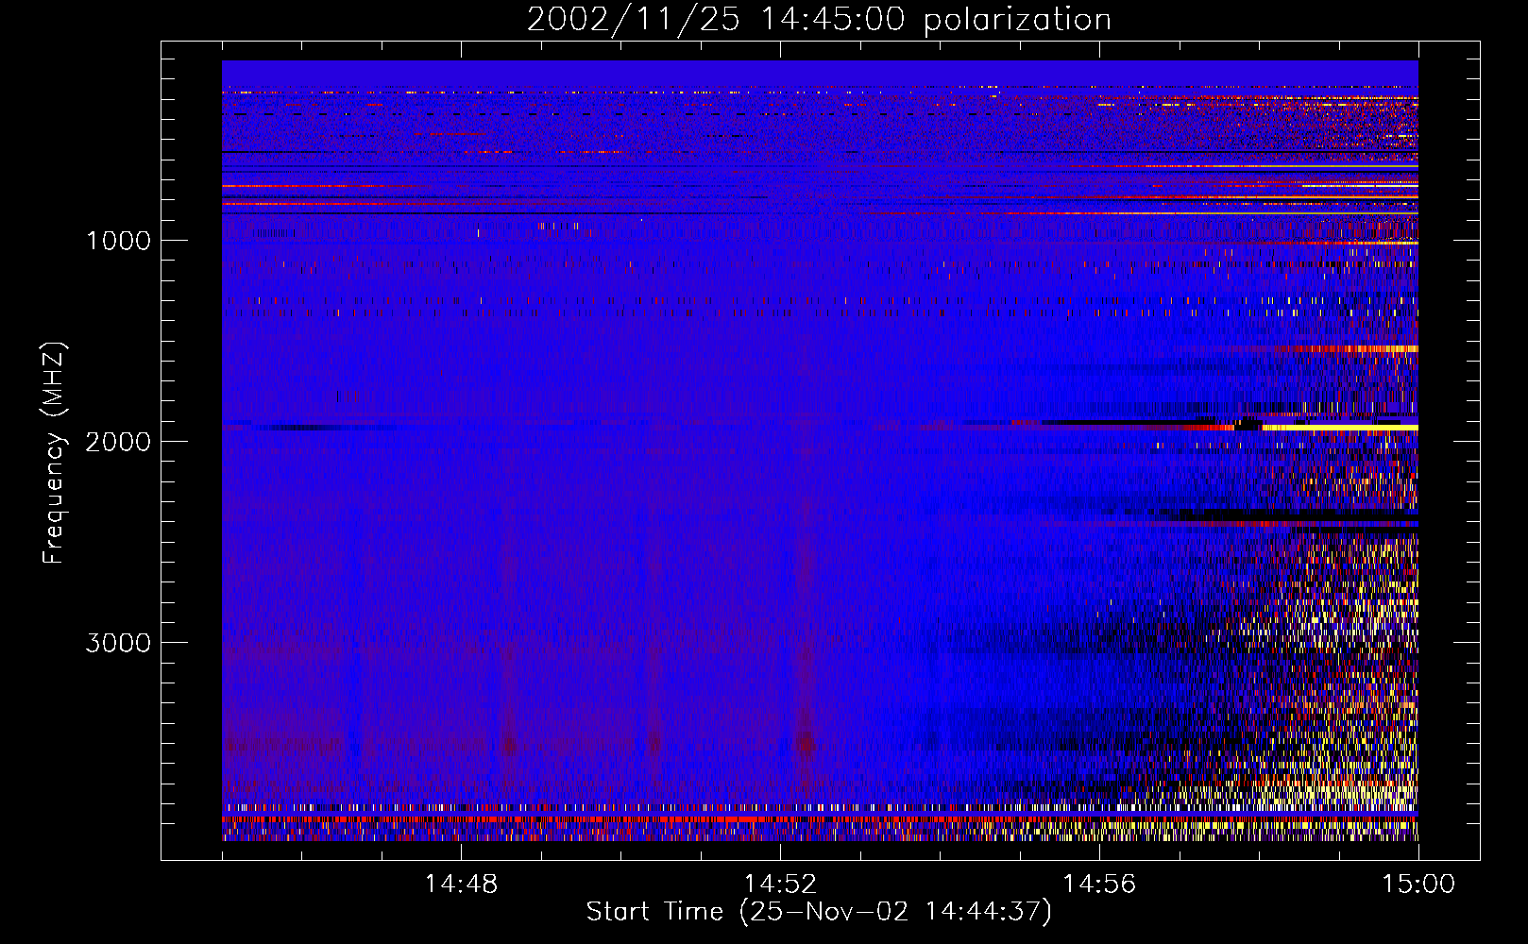This screenshot has height=944, width=1528.
Task: Click the bright yellow band near 2000 MHz
Action: (1340, 428)
